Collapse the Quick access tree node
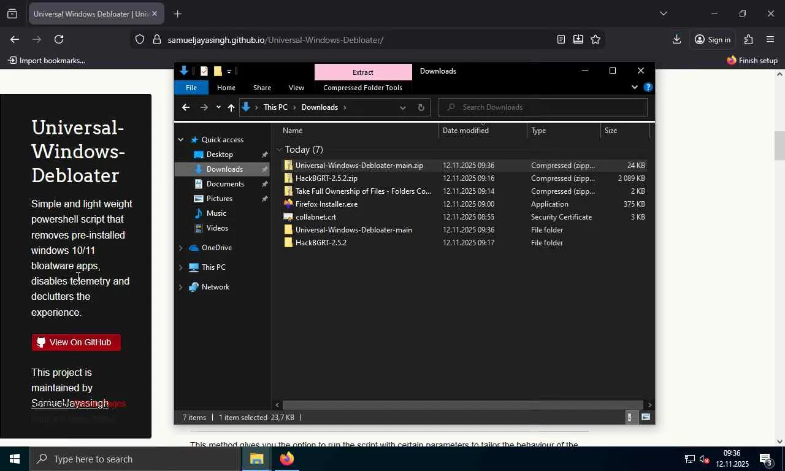785x471 pixels. point(181,140)
